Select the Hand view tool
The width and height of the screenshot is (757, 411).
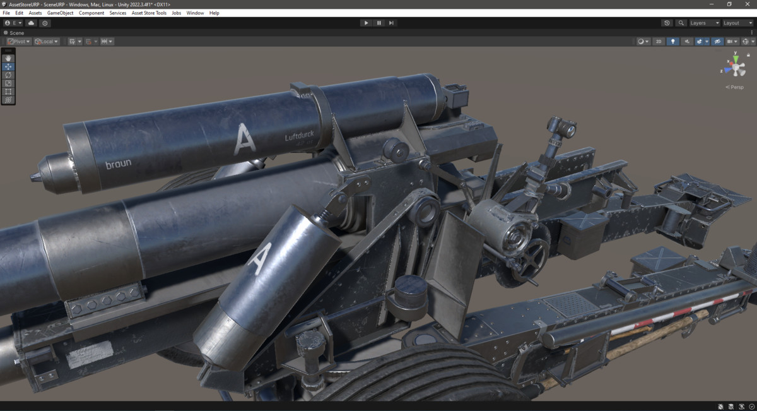(8, 58)
